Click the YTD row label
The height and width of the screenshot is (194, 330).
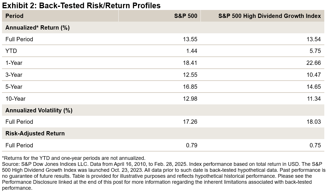[11, 51]
